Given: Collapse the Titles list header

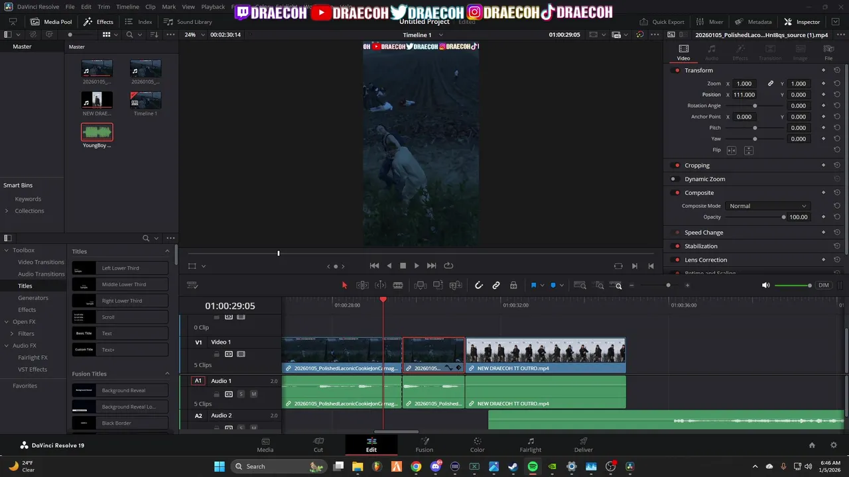Looking at the screenshot, I should 167,252.
